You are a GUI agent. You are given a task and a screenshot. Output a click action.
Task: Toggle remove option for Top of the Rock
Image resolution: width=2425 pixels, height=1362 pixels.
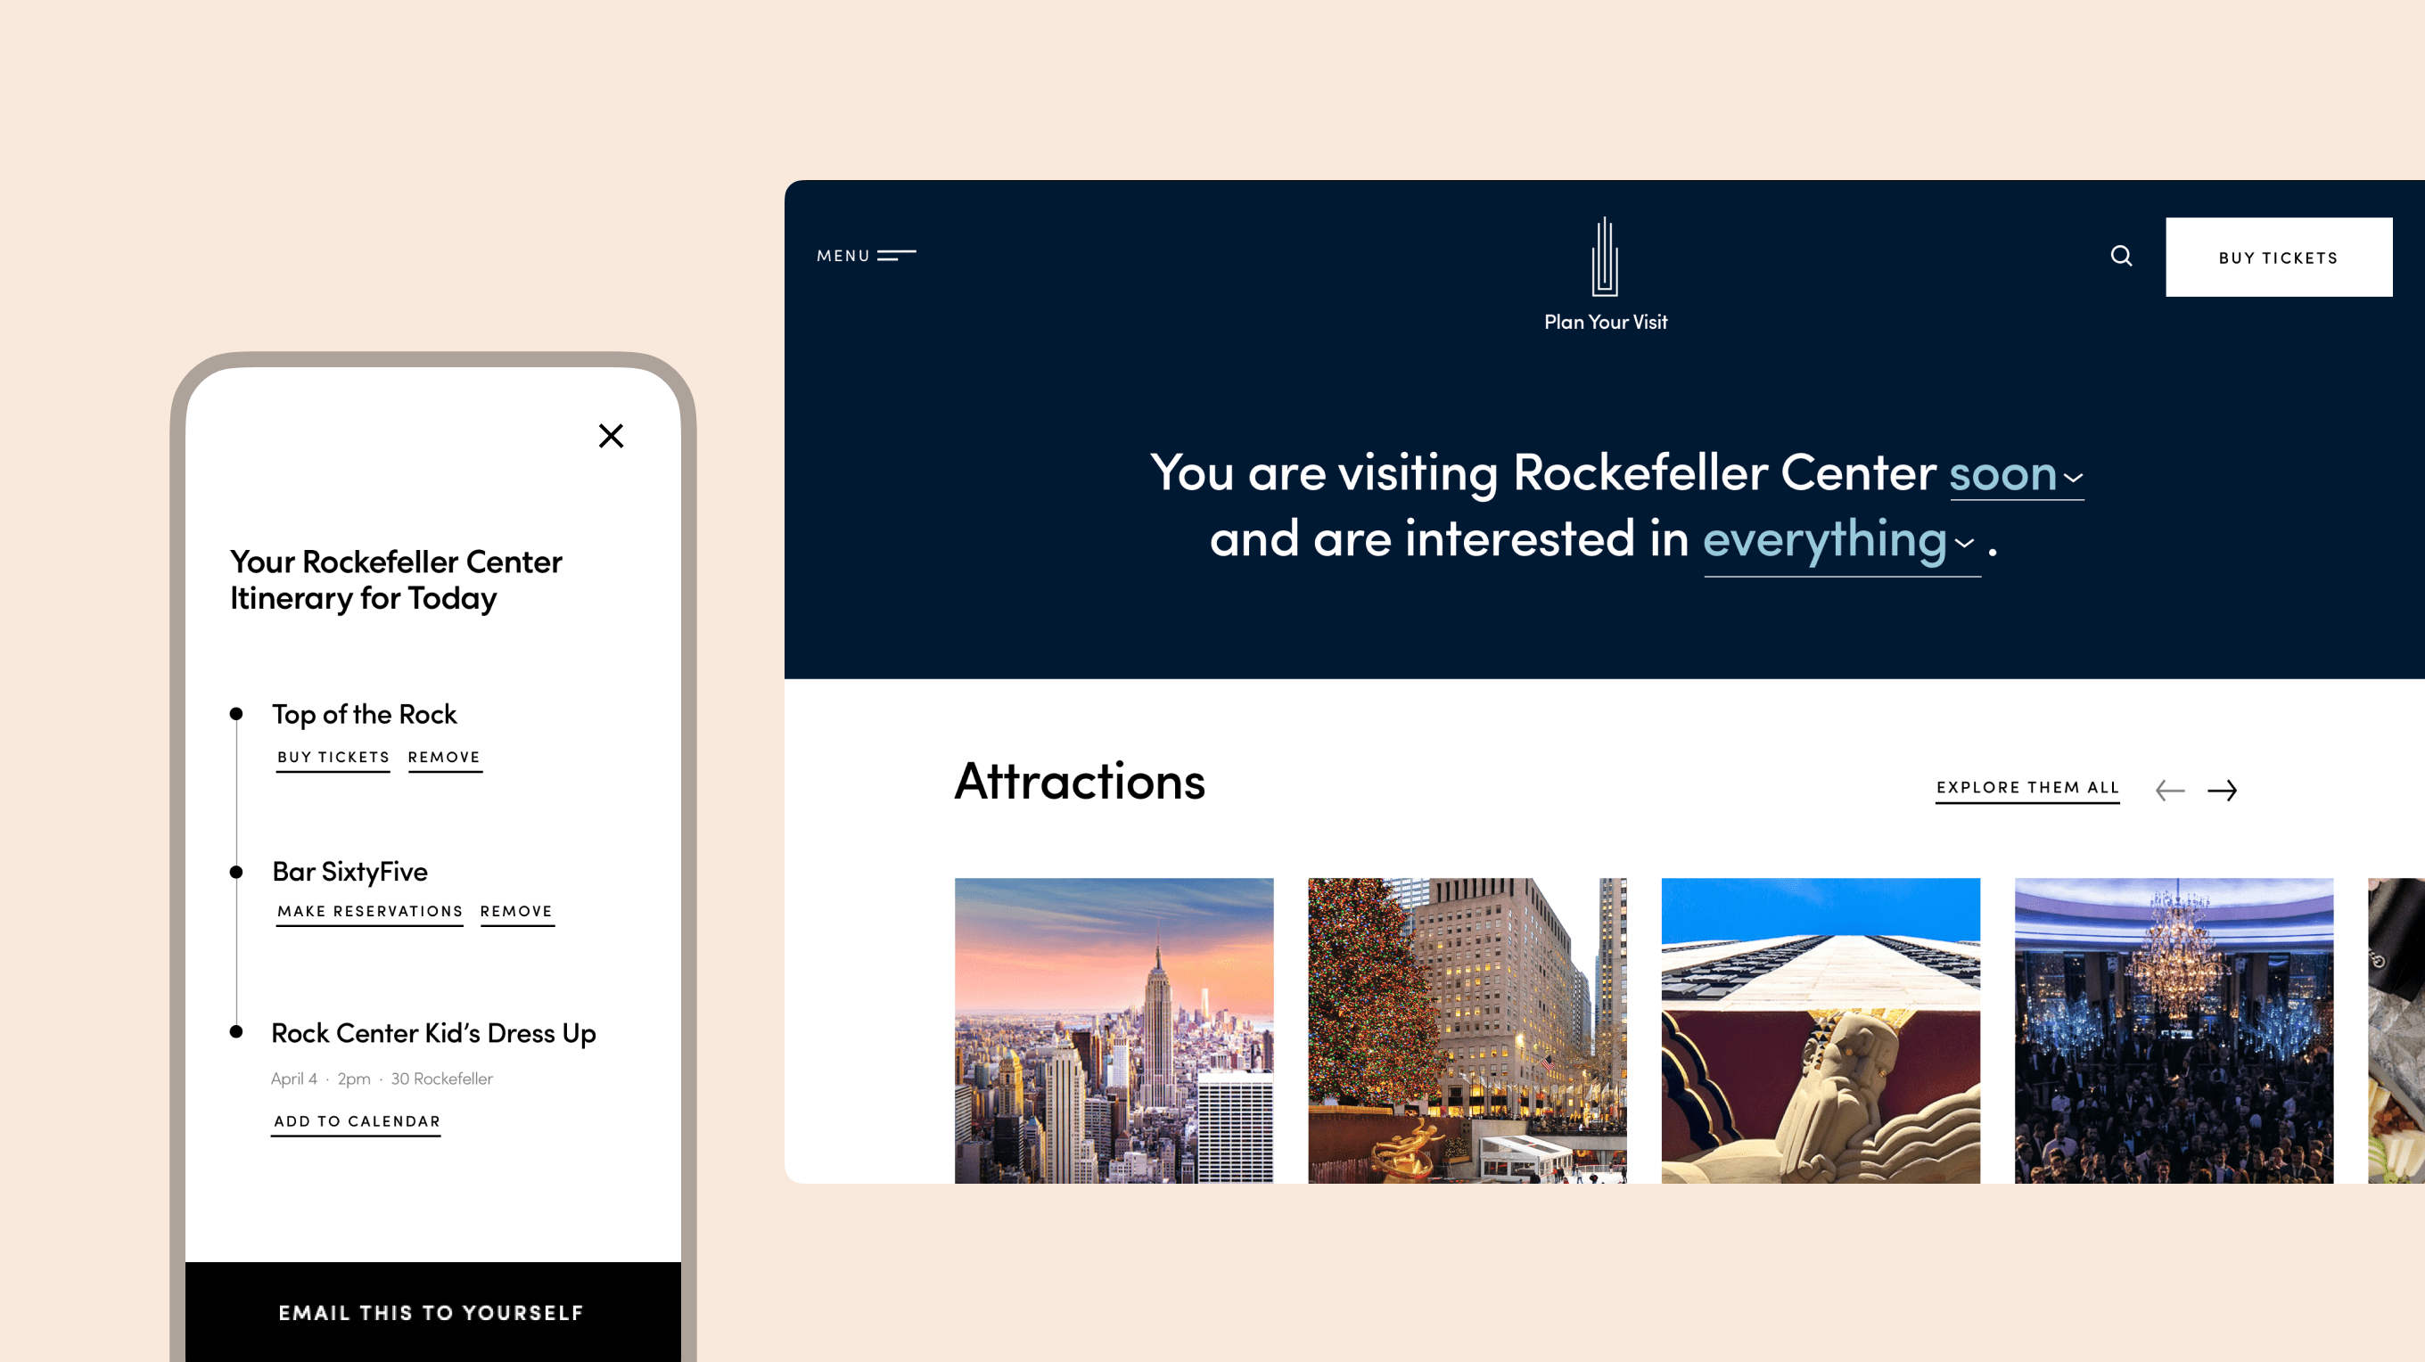(445, 756)
